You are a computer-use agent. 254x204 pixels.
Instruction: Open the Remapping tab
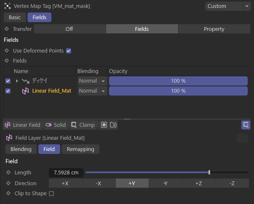click(x=81, y=149)
